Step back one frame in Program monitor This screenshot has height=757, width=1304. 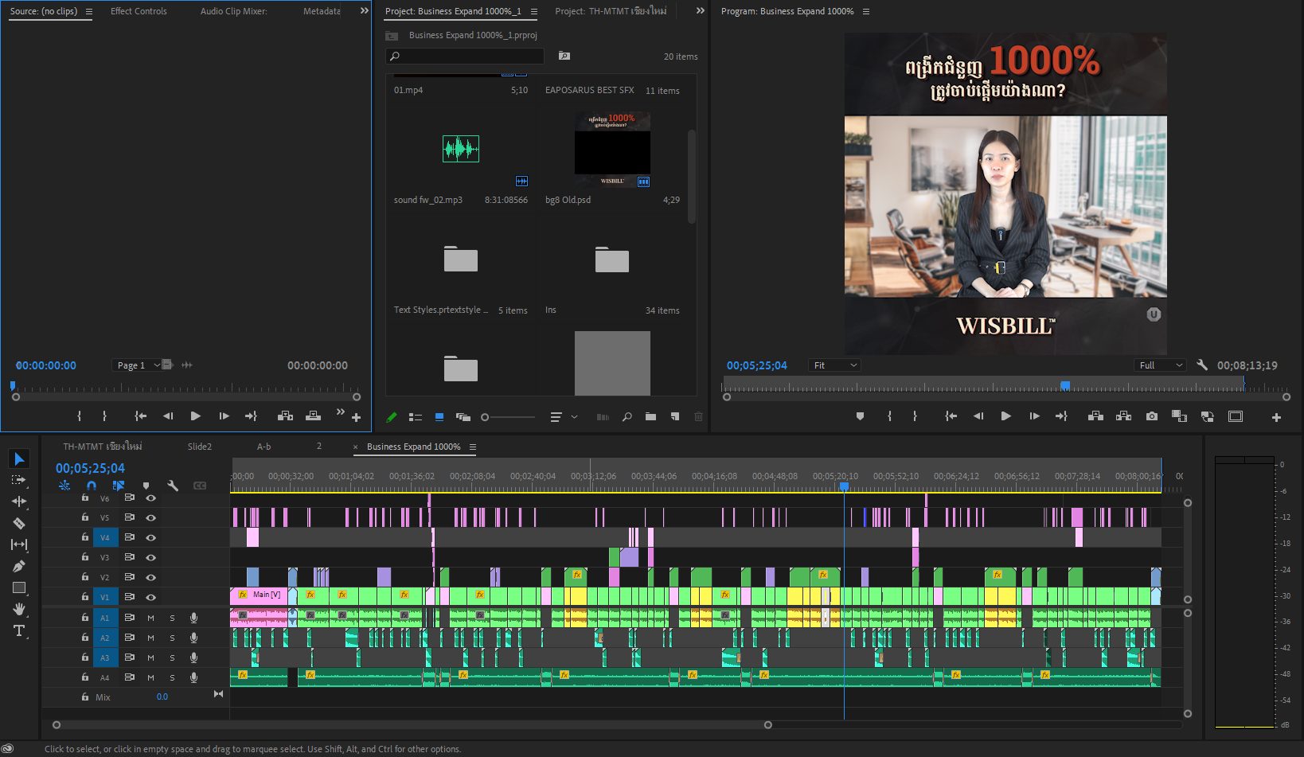coord(978,416)
